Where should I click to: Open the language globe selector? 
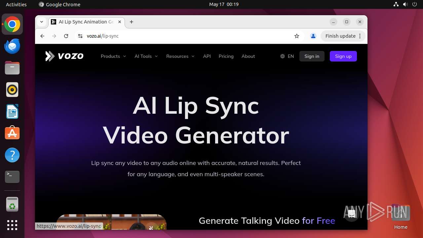click(x=287, y=56)
